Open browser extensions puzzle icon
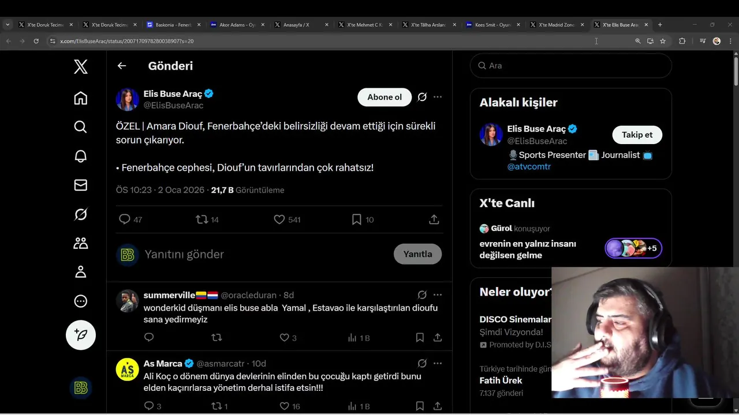Screen dimensions: 739x415 (682, 41)
